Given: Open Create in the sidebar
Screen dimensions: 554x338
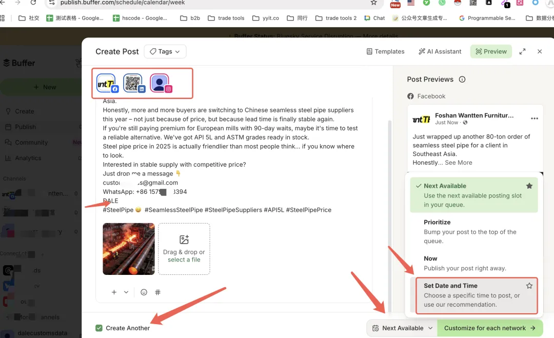Looking at the screenshot, I should click(x=25, y=111).
